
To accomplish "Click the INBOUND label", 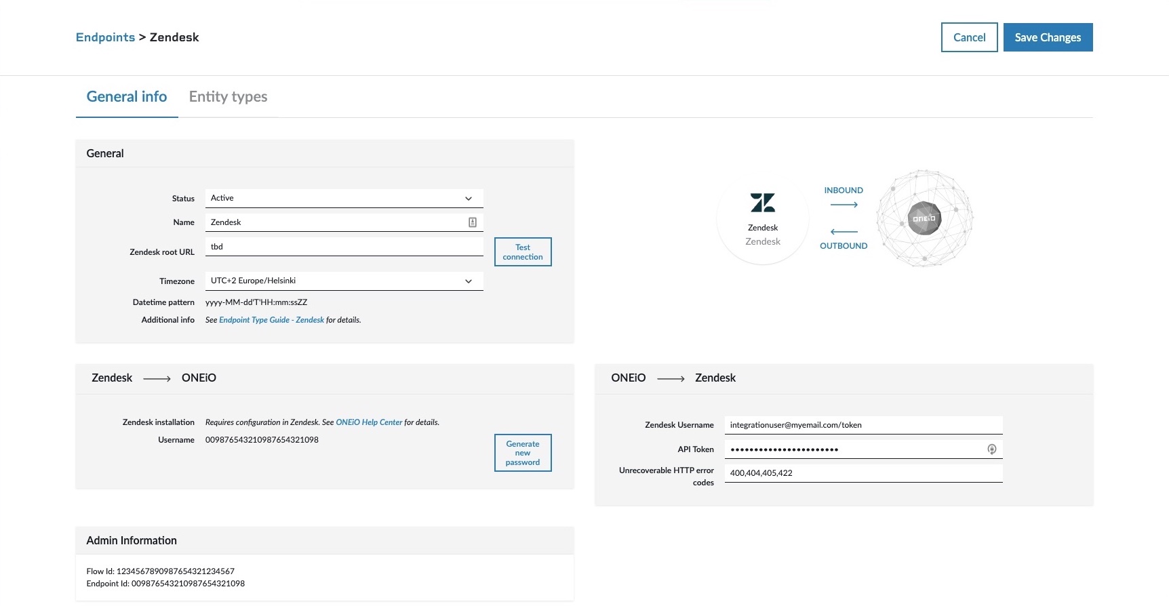I will (x=844, y=190).
